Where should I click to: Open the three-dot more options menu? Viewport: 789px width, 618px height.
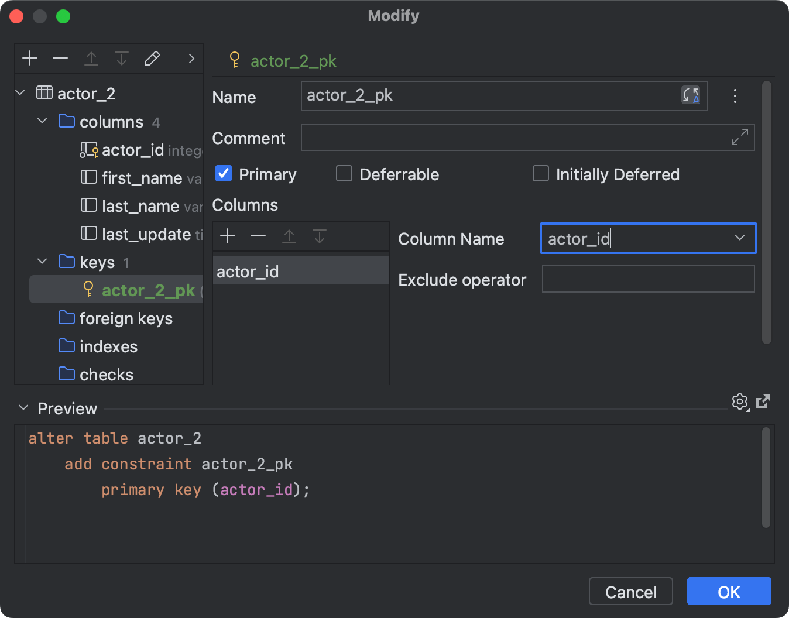(x=735, y=96)
